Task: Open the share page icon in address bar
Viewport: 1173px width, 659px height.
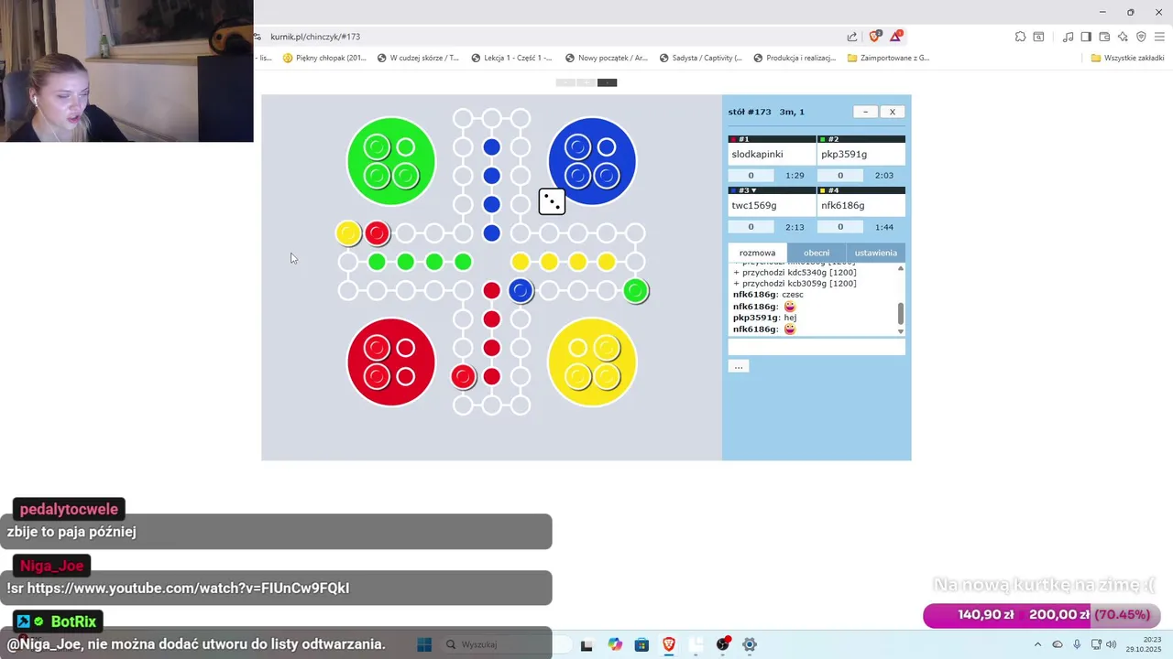Action: pos(852,37)
